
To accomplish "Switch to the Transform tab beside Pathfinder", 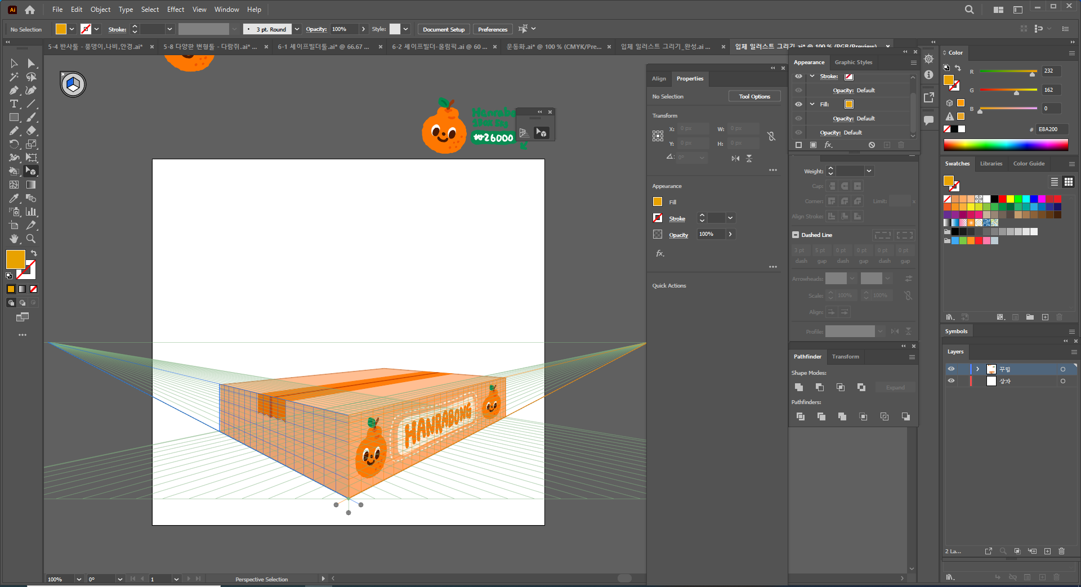I will point(846,357).
